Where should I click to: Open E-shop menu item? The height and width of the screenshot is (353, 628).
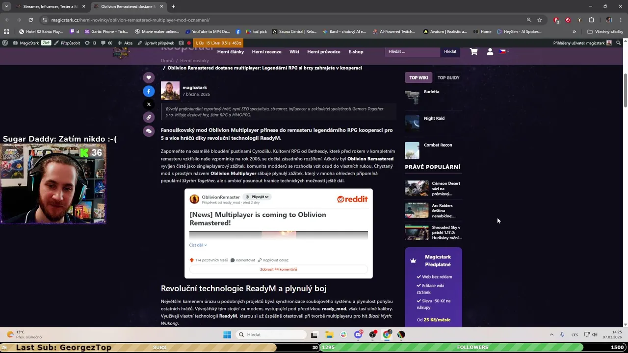pos(356,51)
